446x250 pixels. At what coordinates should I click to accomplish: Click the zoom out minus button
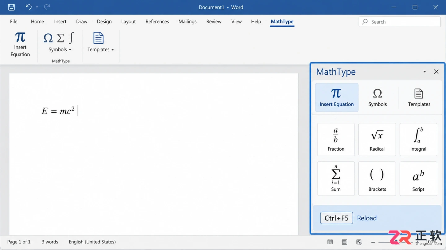click(x=373, y=242)
